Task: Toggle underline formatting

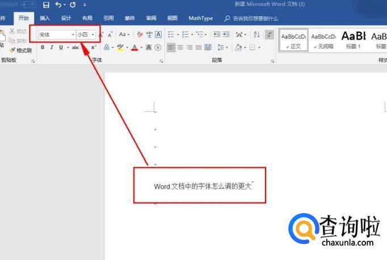Action: click(x=61, y=48)
